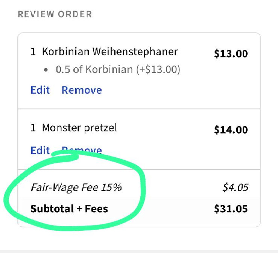Click quantity 1 beside Korbinian Weihenstephaner
Viewport: 278px width, 253px height.
(x=33, y=52)
